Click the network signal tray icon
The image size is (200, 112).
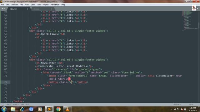point(175,109)
